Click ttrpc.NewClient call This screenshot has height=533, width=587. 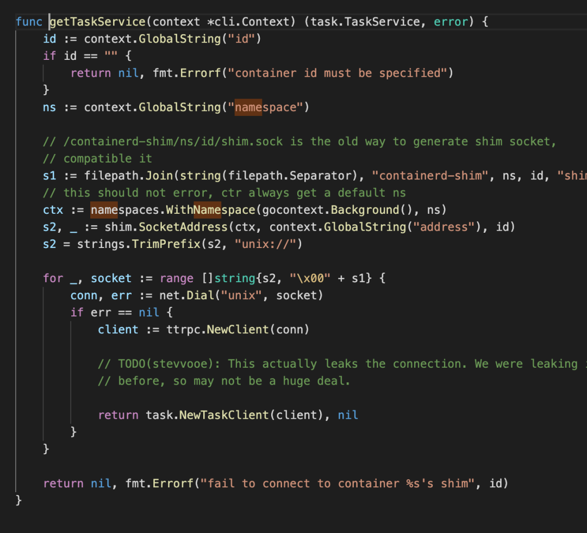point(217,330)
